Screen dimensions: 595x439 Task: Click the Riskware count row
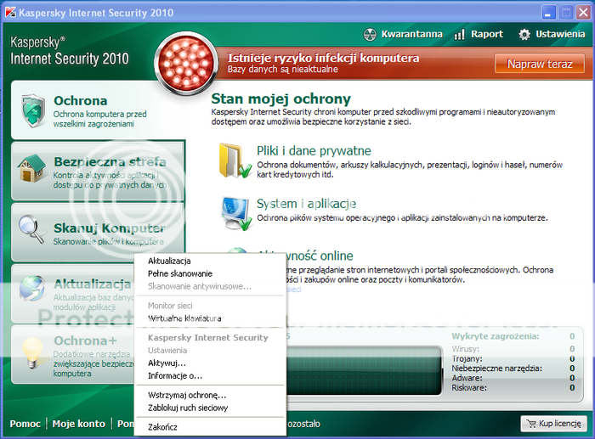[513, 388]
